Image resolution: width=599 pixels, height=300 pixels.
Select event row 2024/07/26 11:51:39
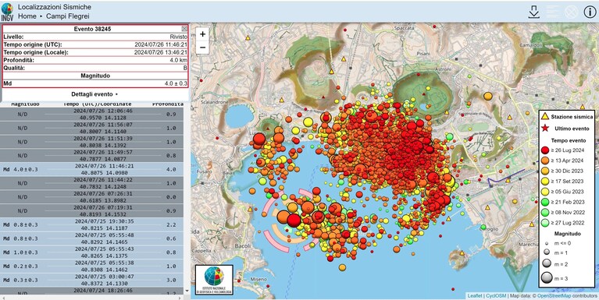click(91, 142)
